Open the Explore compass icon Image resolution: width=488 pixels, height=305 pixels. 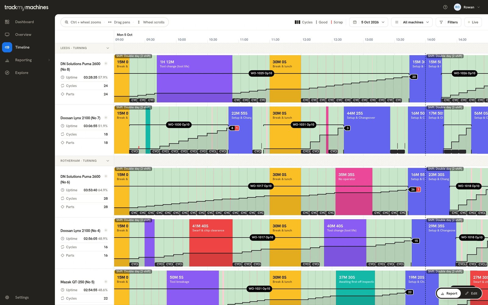click(7, 73)
